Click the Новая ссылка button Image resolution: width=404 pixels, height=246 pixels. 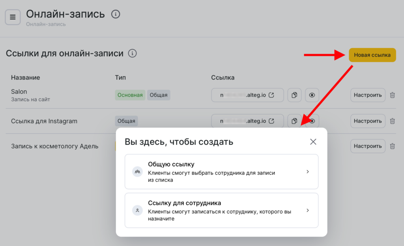point(372,55)
